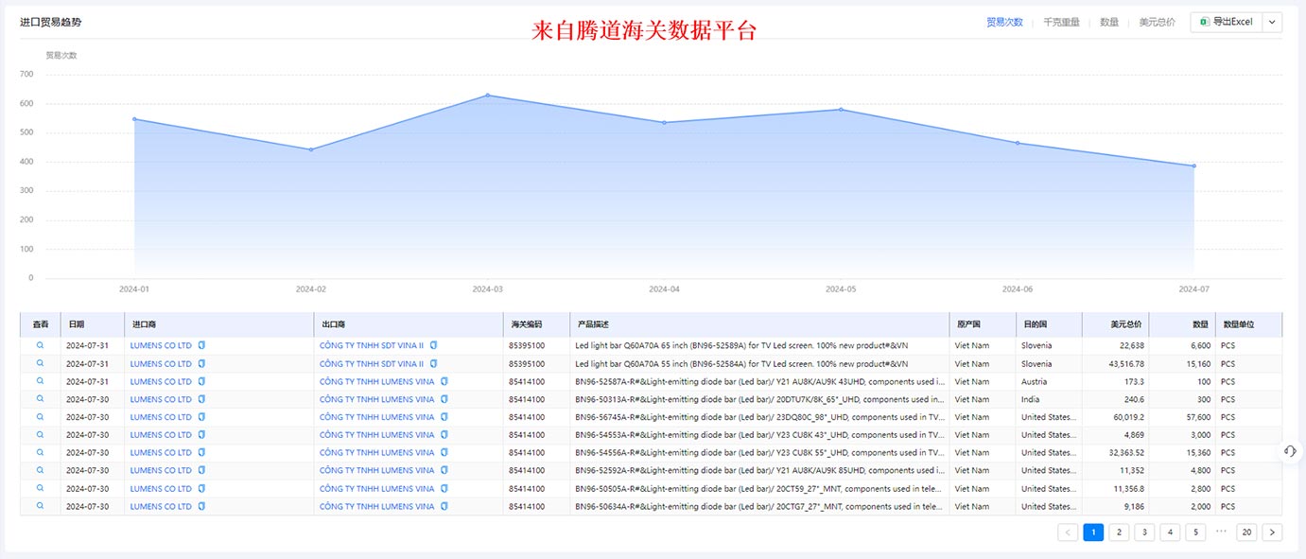Open importer LUMENS CO LTD link in 55 inch row
Screen dimensions: 1306x559
(x=161, y=363)
